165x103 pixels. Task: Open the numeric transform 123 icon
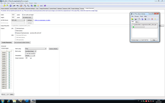(41, 6)
